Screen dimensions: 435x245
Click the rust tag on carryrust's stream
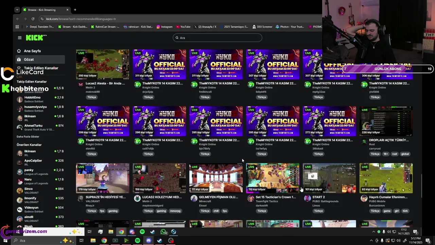395,154
